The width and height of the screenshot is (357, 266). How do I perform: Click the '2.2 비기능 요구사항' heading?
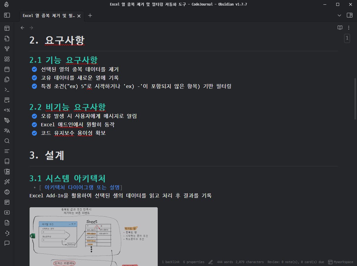[x=68, y=107]
